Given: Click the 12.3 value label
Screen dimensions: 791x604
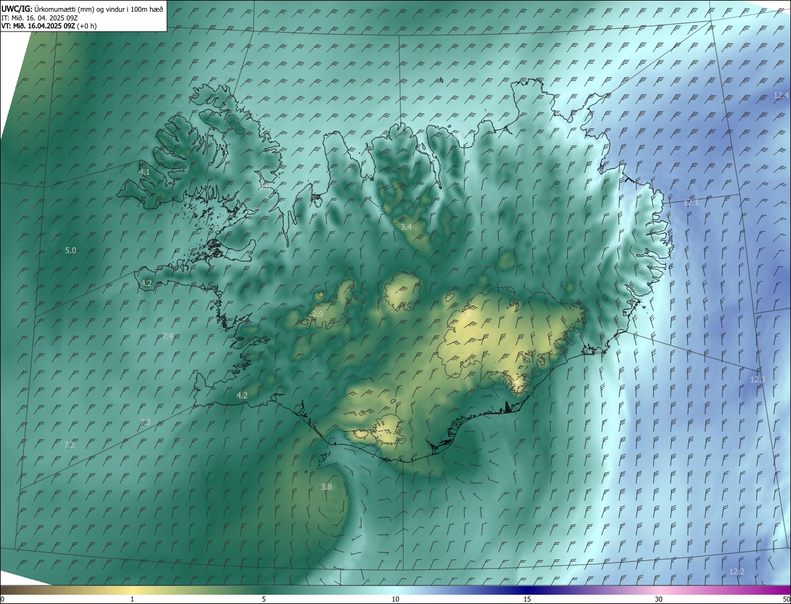Looking at the screenshot, I should pos(758,379).
